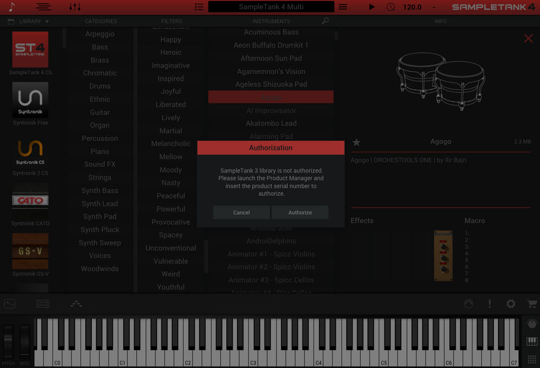540x368 pixels.
Task: Click the Authorize button
Action: pos(300,212)
